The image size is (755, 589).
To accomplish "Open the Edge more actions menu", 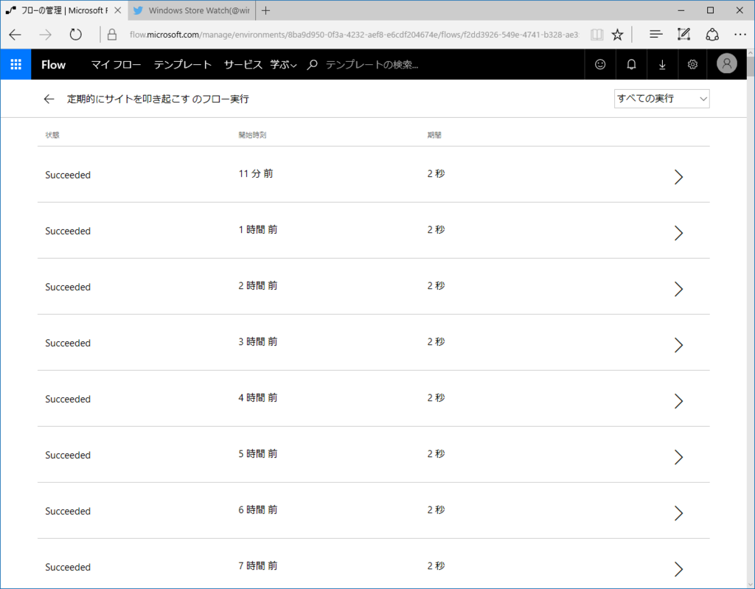I will [740, 35].
